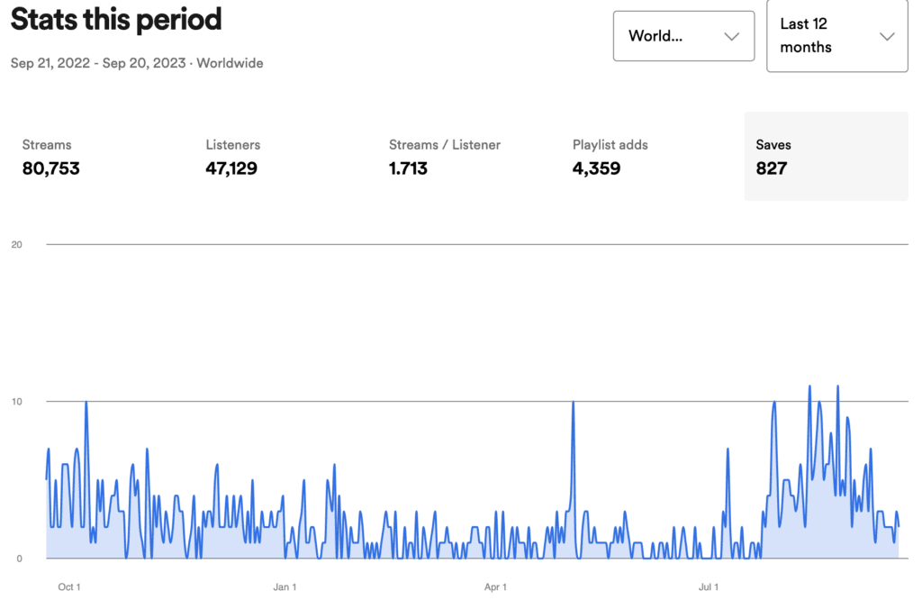Expand the Last 12 months dropdown
Screen dimensions: 922x600
point(836,36)
